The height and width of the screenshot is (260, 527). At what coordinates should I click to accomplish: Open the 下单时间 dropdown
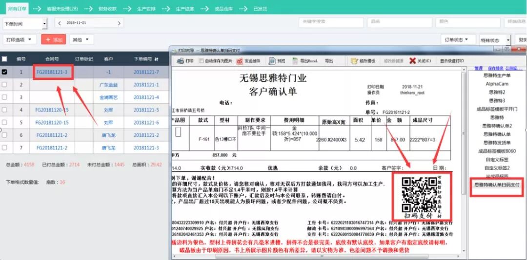(25, 23)
